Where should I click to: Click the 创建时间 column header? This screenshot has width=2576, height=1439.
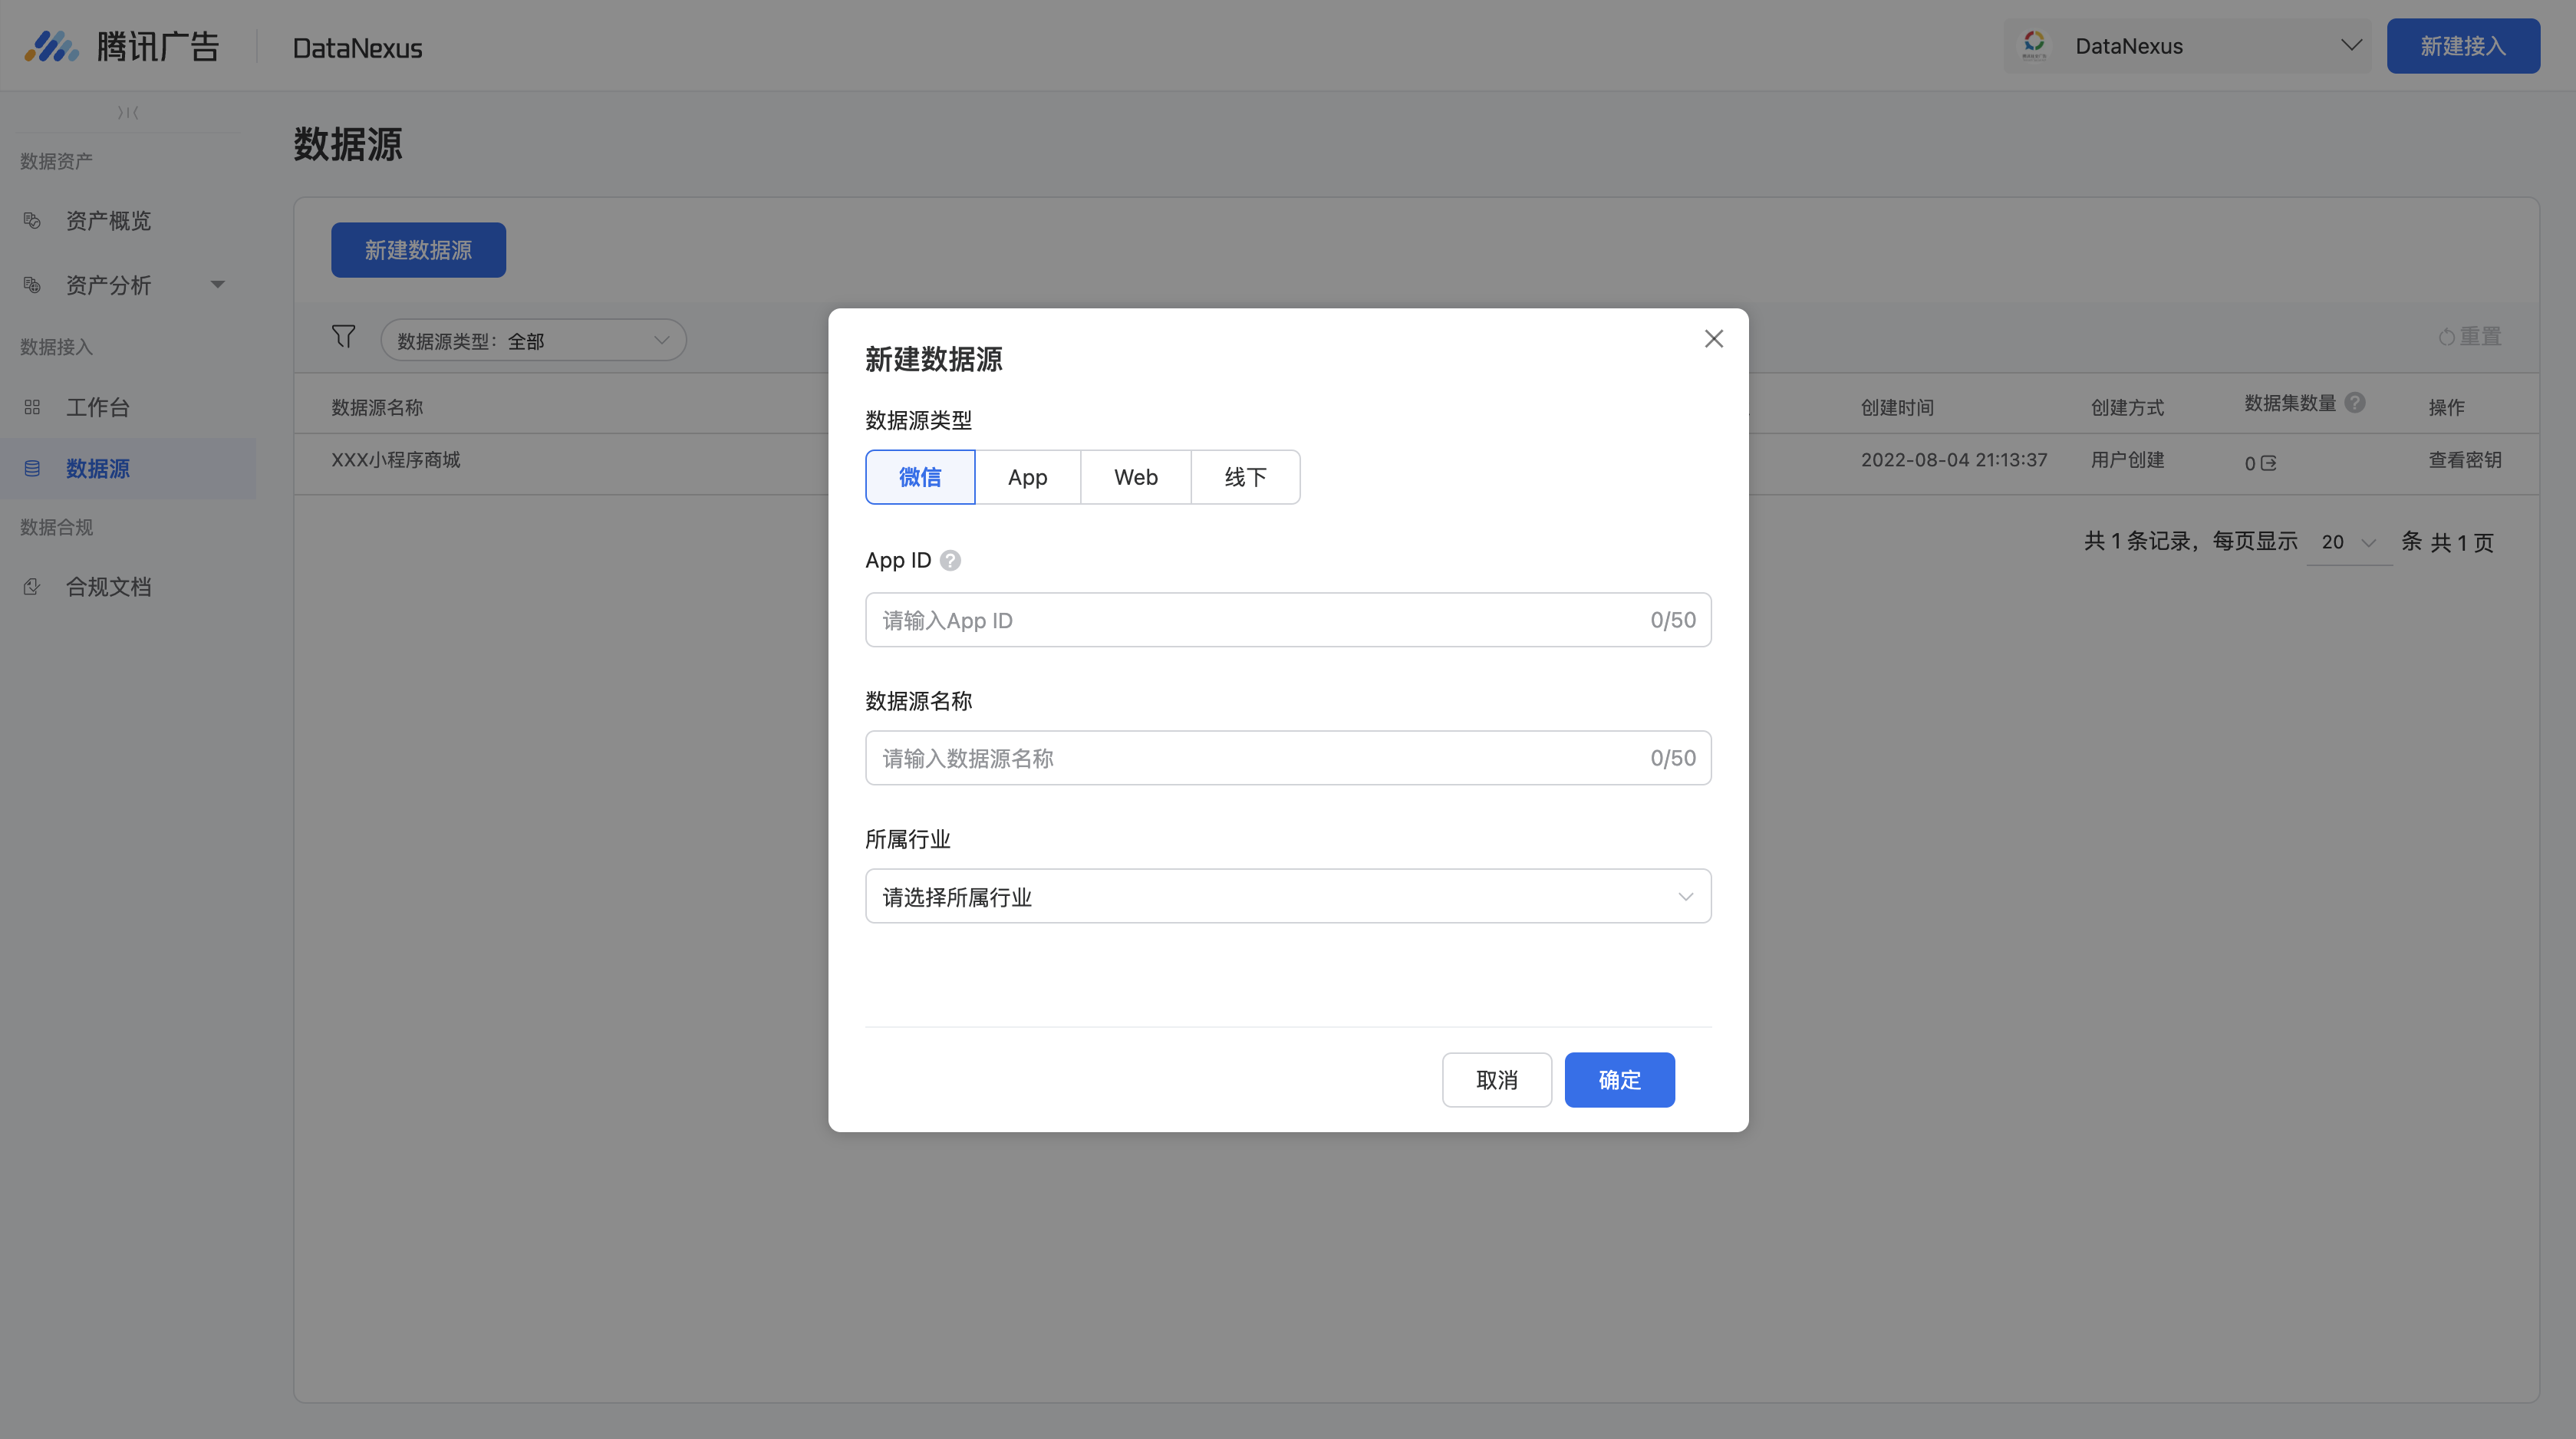(x=1897, y=407)
